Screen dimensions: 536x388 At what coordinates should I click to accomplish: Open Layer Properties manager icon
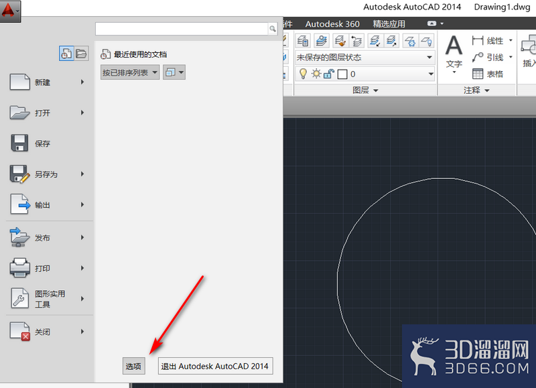(303, 41)
